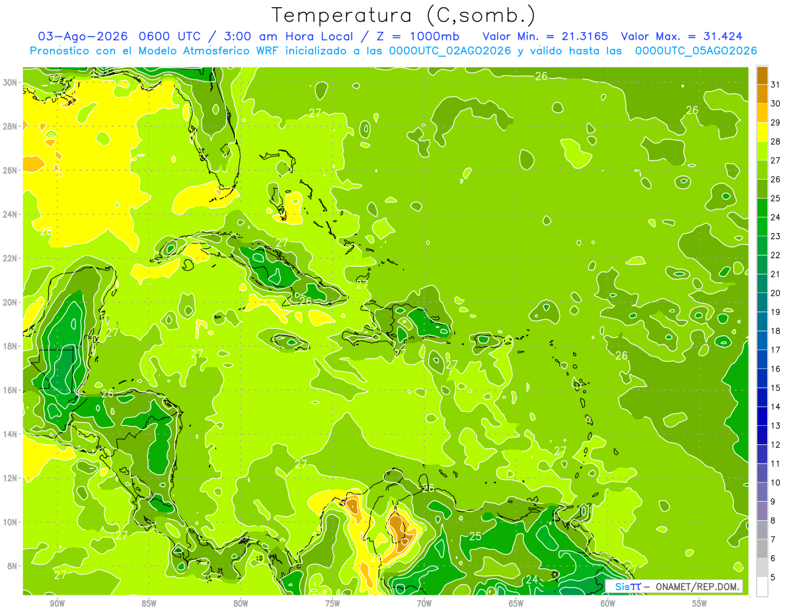Pick the gray swatch between 6 and 7
Screen dimensions: 793x612
pos(762,549)
